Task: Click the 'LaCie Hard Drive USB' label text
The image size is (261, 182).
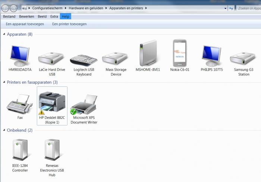Action: (x=52, y=72)
